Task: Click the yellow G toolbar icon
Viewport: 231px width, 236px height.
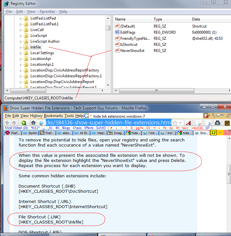Action: click(x=227, y=123)
